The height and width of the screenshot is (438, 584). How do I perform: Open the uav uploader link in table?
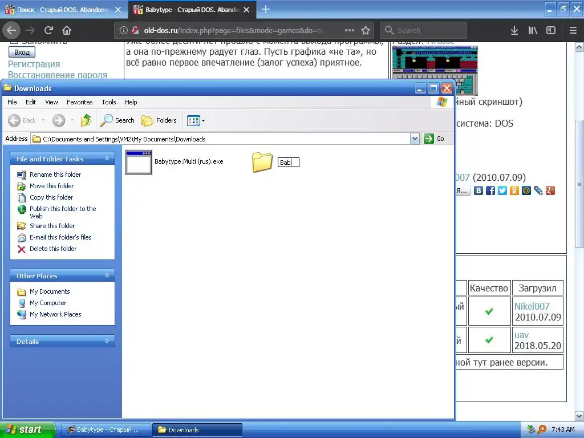521,335
